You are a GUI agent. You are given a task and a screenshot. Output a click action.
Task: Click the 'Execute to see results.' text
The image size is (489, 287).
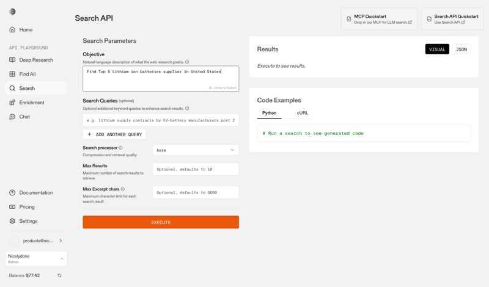pos(281,66)
